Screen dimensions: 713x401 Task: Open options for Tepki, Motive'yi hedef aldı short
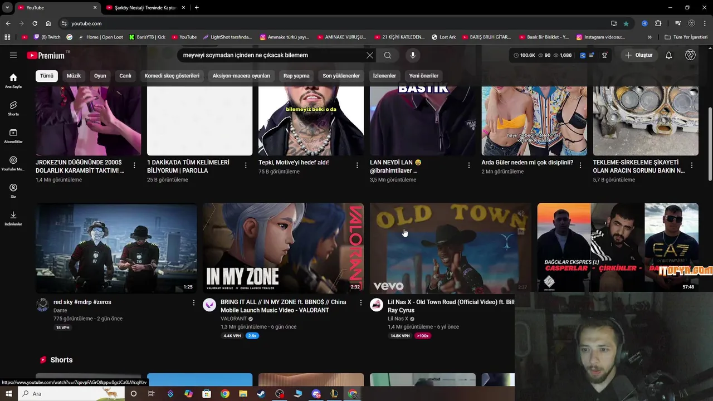coord(357,165)
